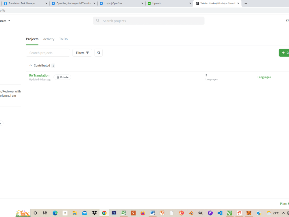Focus the Search projects field under tabs
This screenshot has height=217, width=289.
48,53
